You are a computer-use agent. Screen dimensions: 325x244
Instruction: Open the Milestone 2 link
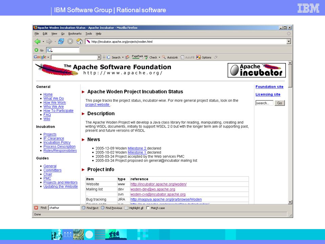coord(137,148)
